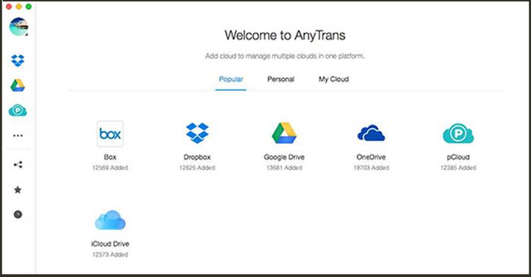The image size is (531, 277).
Task: Click the Welcome to AnyTrans heading
Action: [284, 36]
